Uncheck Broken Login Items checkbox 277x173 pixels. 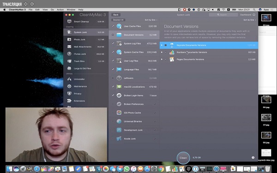113,95
